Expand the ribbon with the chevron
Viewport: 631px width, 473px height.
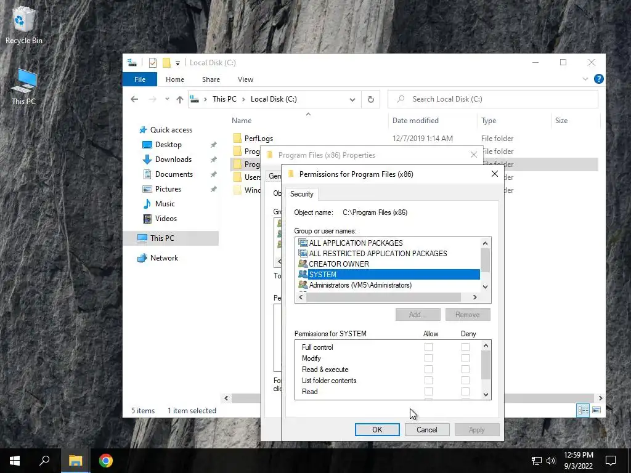(585, 79)
